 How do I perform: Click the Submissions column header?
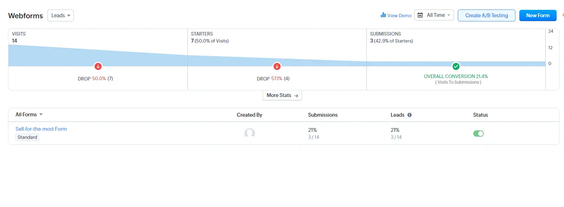click(x=323, y=115)
